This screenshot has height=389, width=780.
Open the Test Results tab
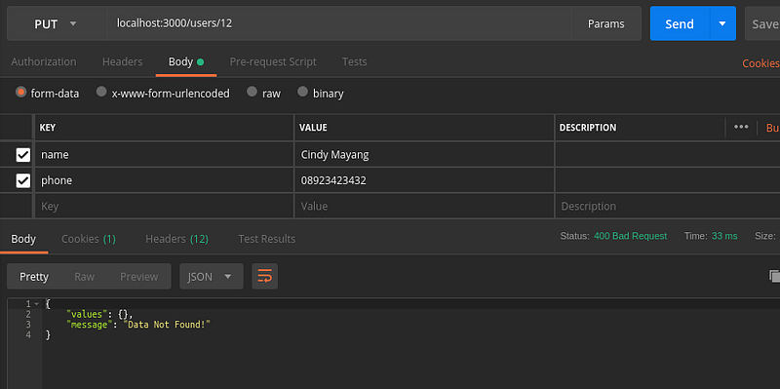(266, 239)
